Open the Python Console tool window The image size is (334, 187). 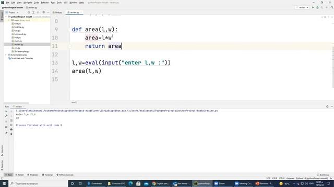[x=65, y=175]
